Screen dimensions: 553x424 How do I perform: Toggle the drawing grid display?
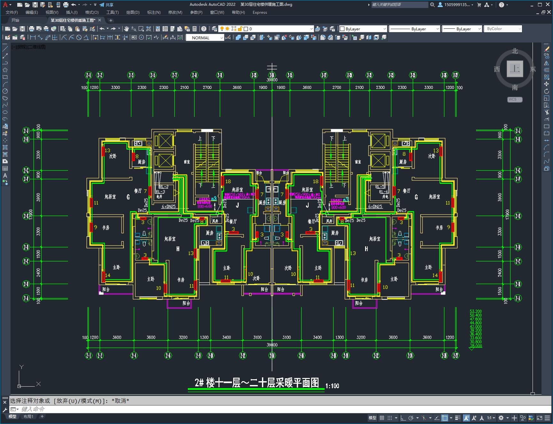[x=382, y=418]
